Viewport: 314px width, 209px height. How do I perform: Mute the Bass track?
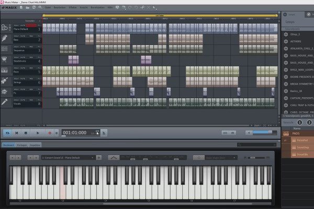coord(23,36)
